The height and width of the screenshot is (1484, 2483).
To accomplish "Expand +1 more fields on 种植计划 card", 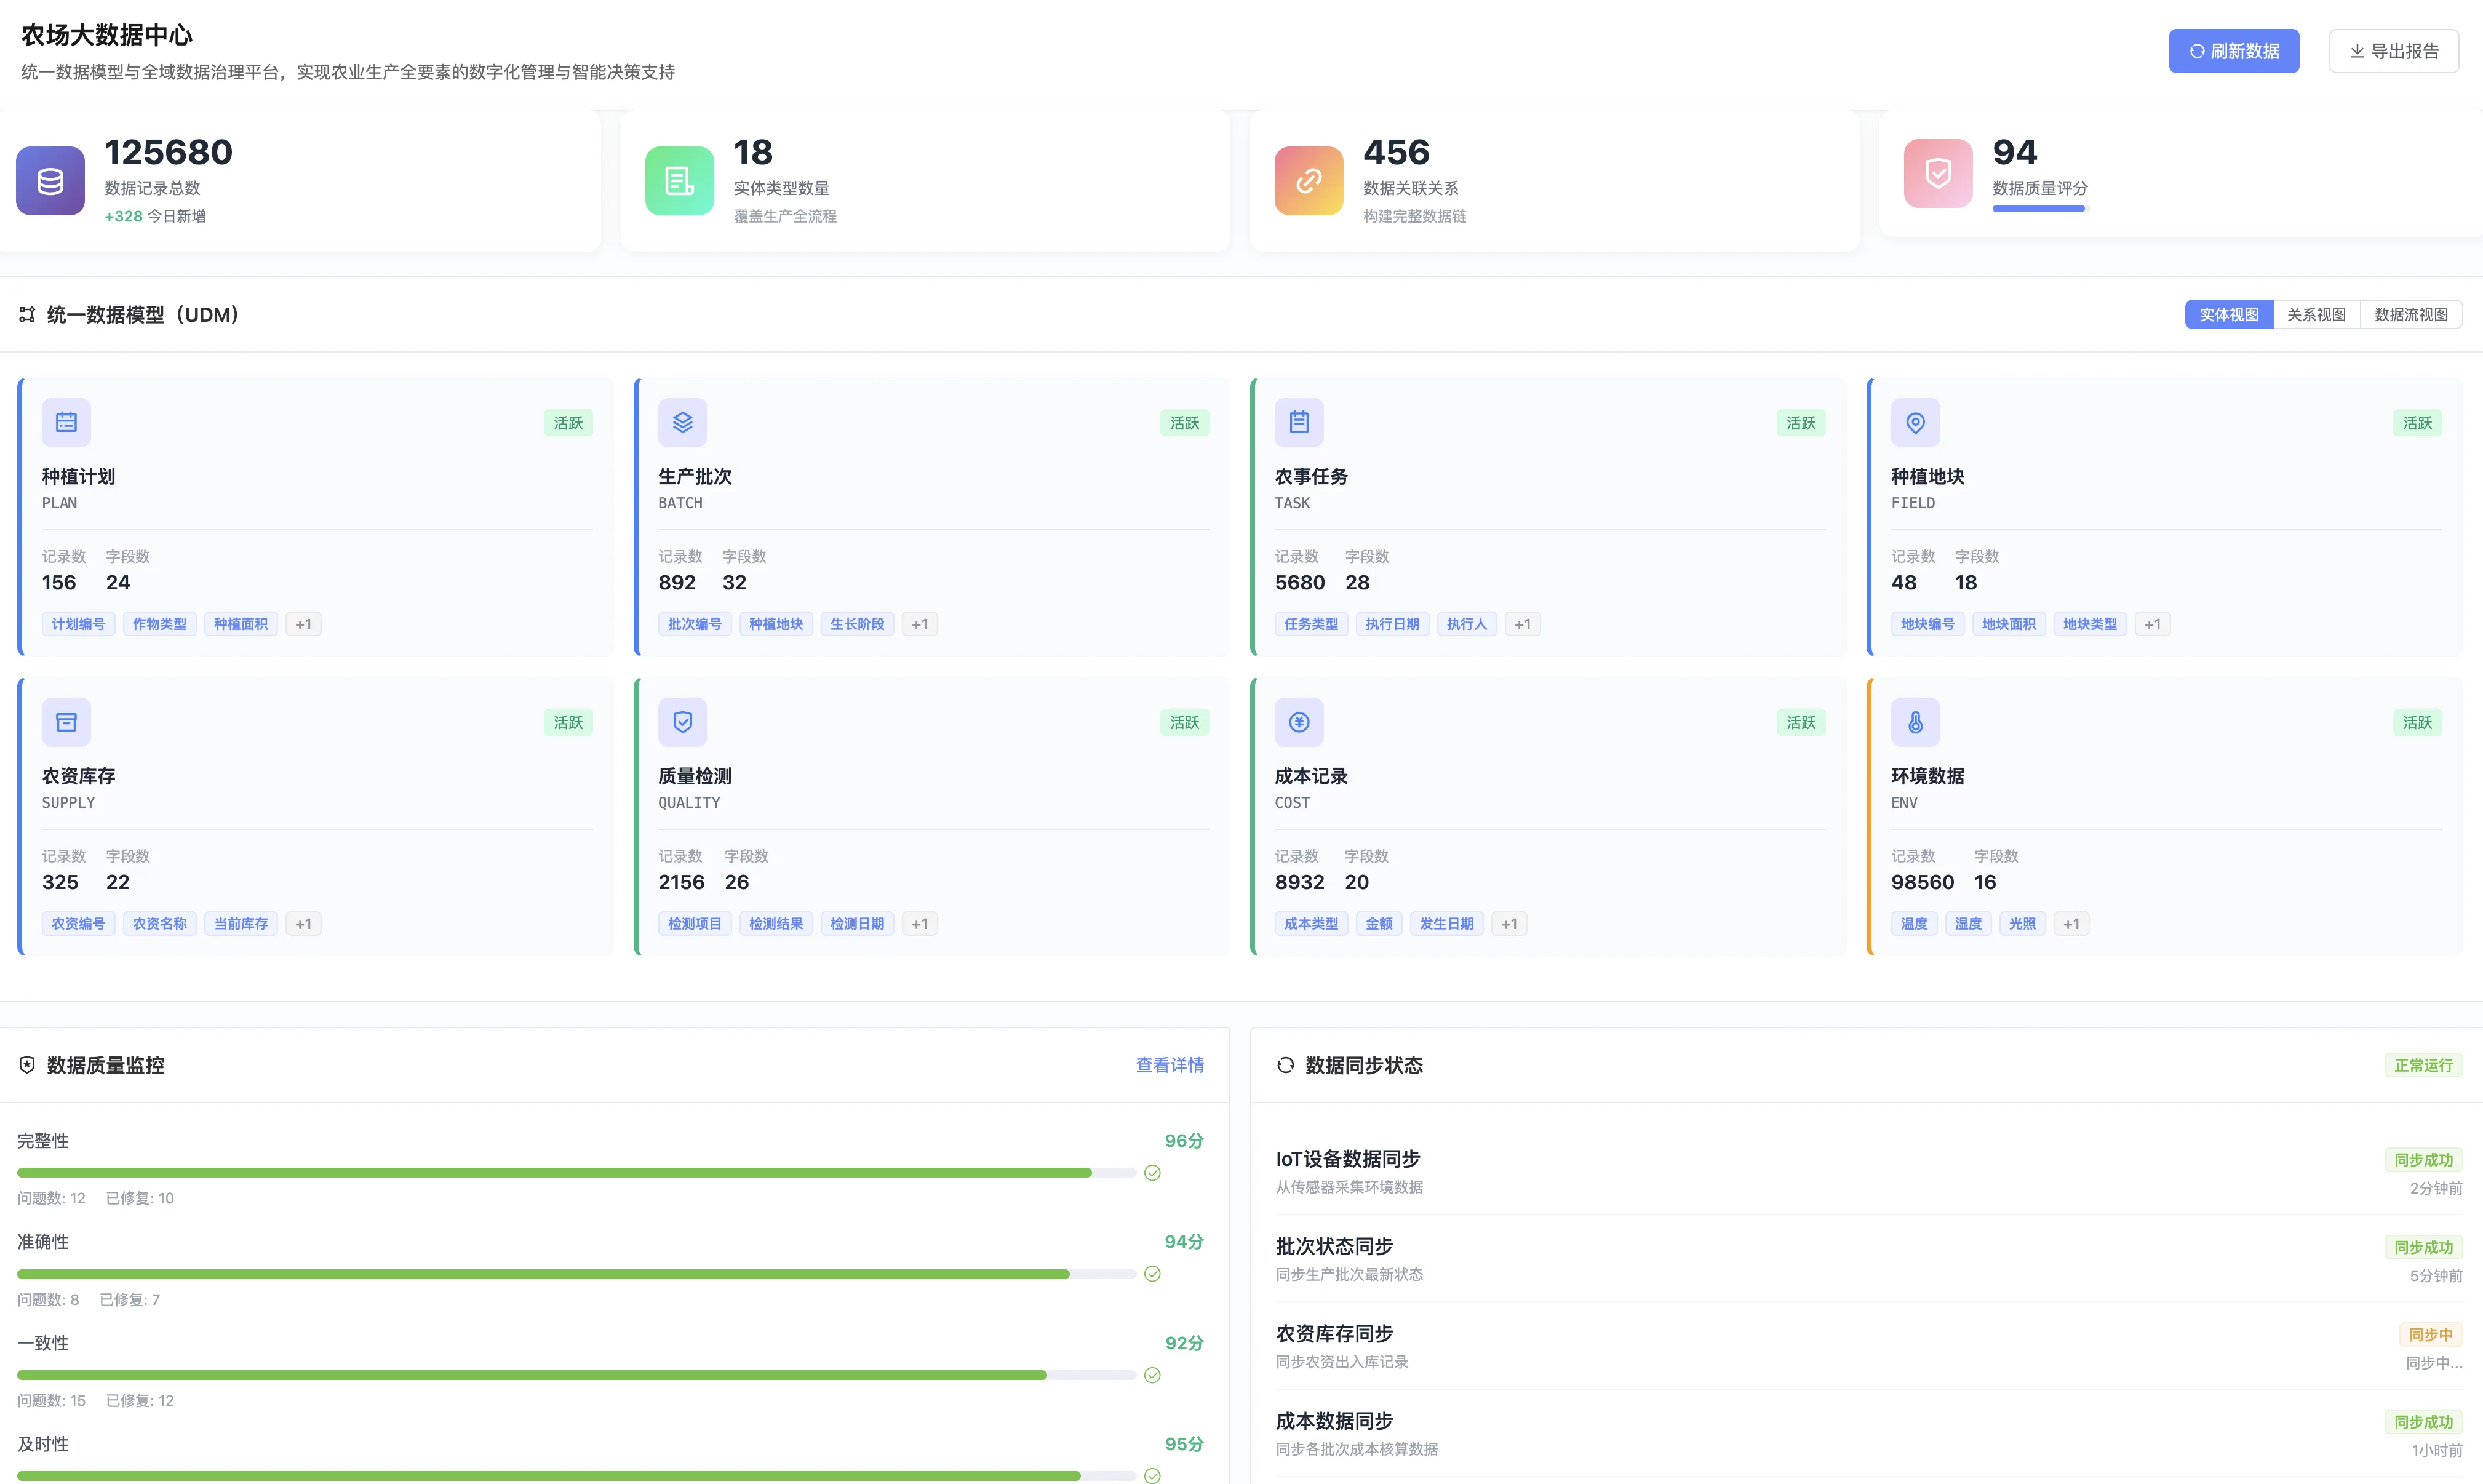I will pos(303,624).
